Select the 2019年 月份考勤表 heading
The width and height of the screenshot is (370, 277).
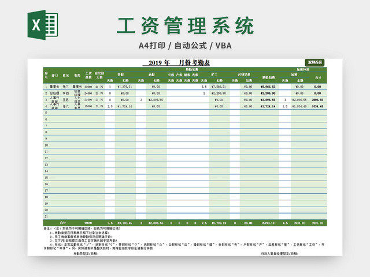(176, 63)
